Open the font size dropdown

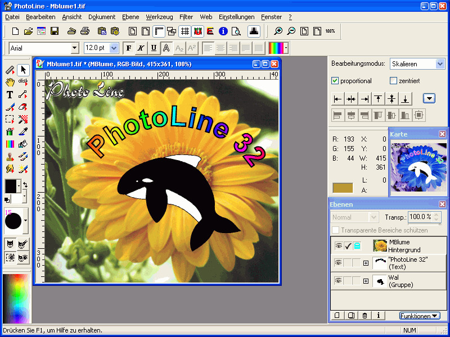[114, 48]
